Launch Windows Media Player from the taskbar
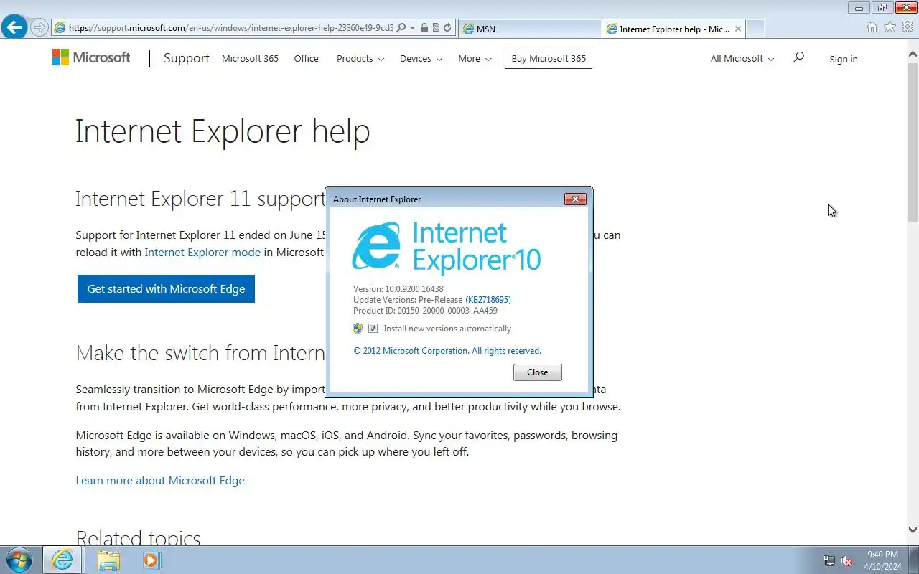The image size is (919, 574). [151, 560]
